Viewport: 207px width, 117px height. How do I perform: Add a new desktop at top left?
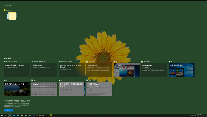[8, 5]
